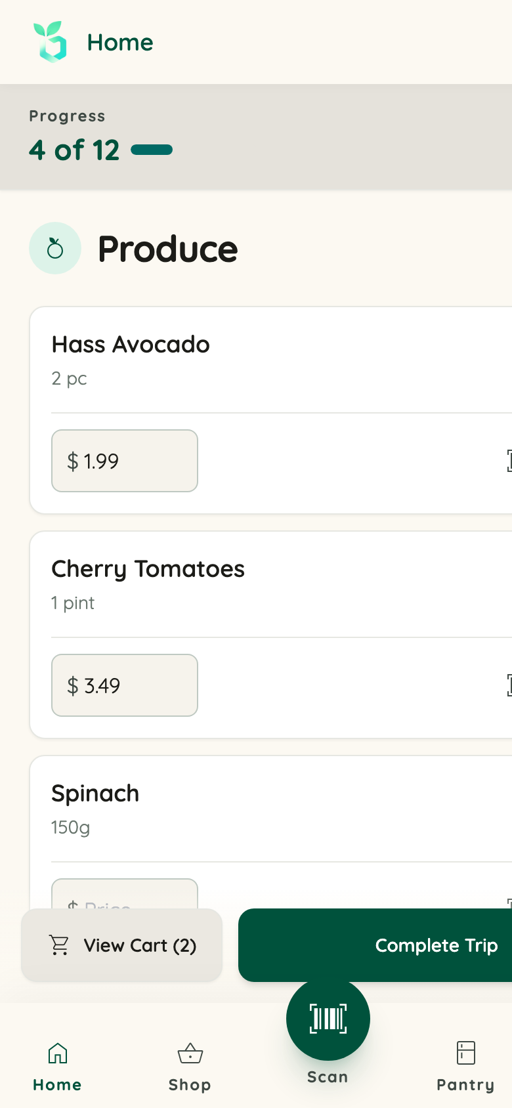The height and width of the screenshot is (1108, 512).
Task: Click the green progress bar indicator
Action: coord(152,150)
